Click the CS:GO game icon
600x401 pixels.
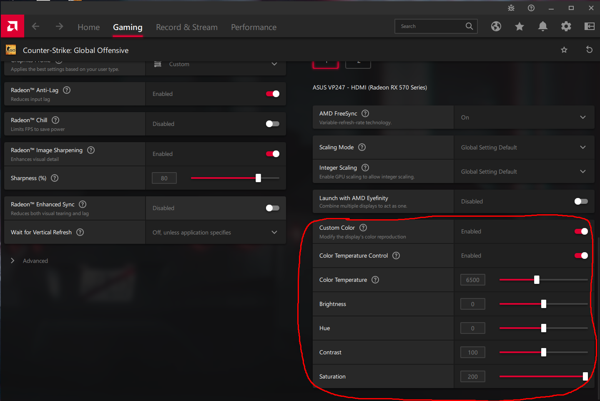click(11, 50)
